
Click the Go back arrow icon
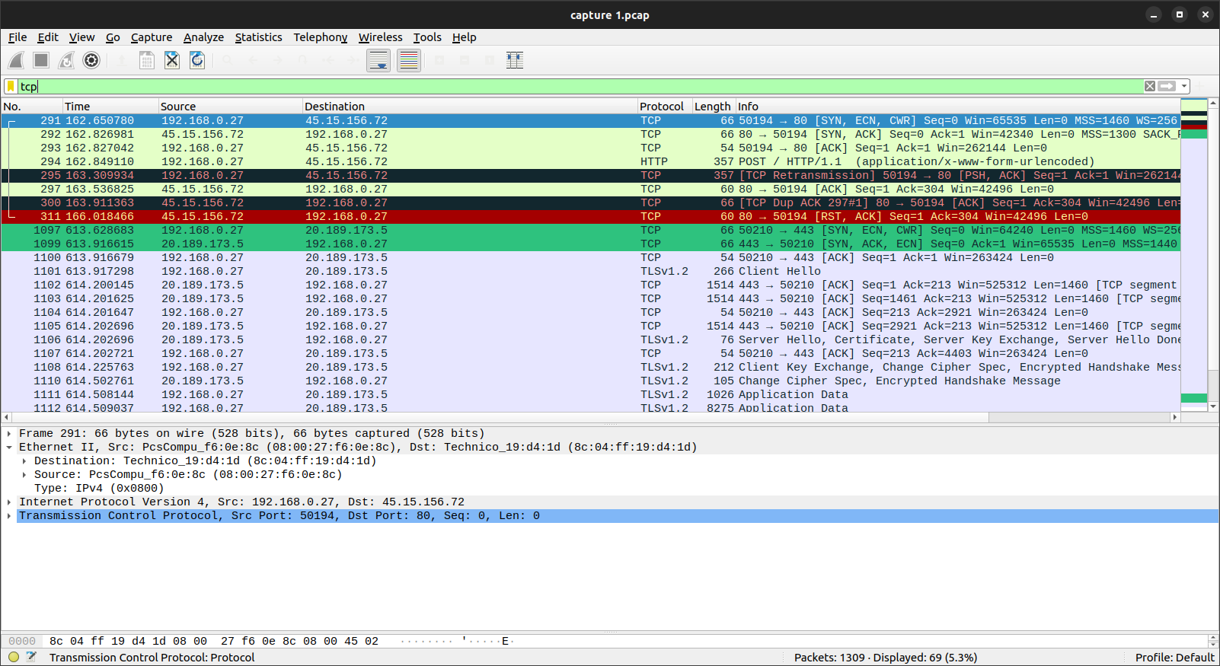253,60
